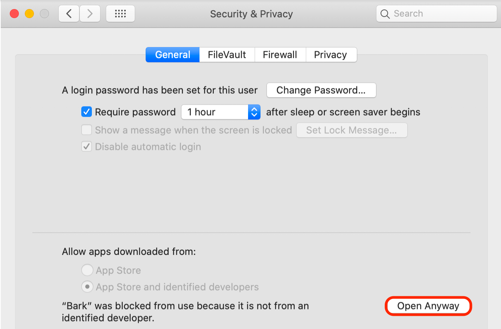Minimize the Security & Privacy window
501x329 pixels.
pos(29,14)
